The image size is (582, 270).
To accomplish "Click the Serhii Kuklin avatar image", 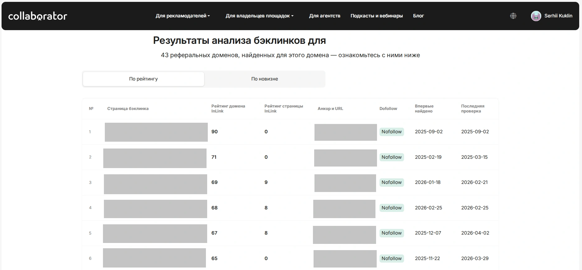I will coord(536,16).
